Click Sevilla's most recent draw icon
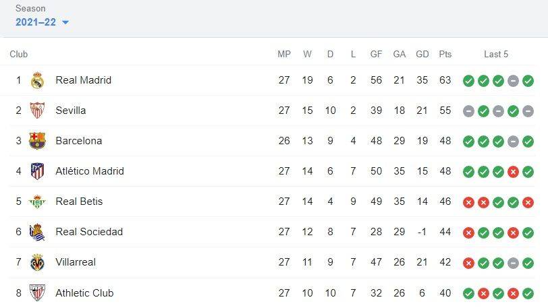This screenshot has width=548, height=308. [x=528, y=111]
